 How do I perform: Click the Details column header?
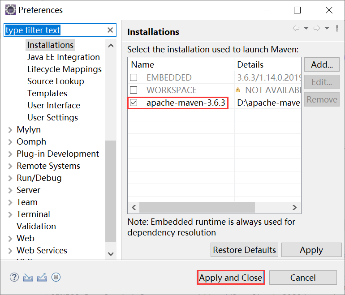(x=267, y=64)
